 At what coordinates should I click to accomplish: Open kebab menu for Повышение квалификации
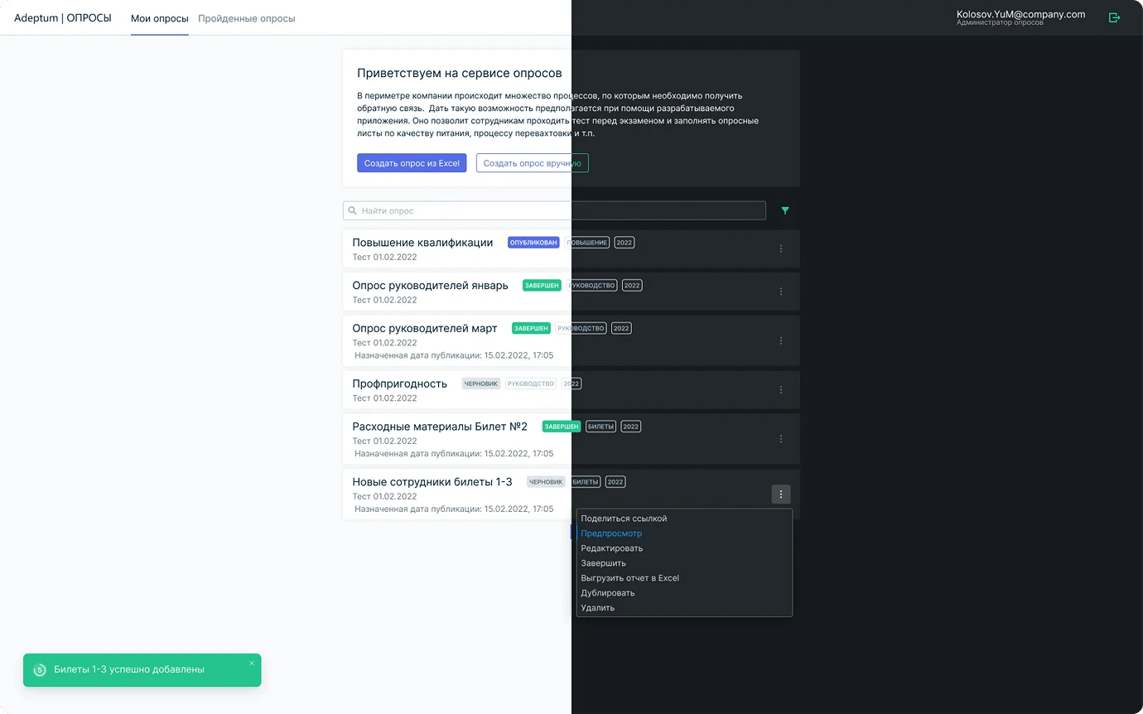781,248
